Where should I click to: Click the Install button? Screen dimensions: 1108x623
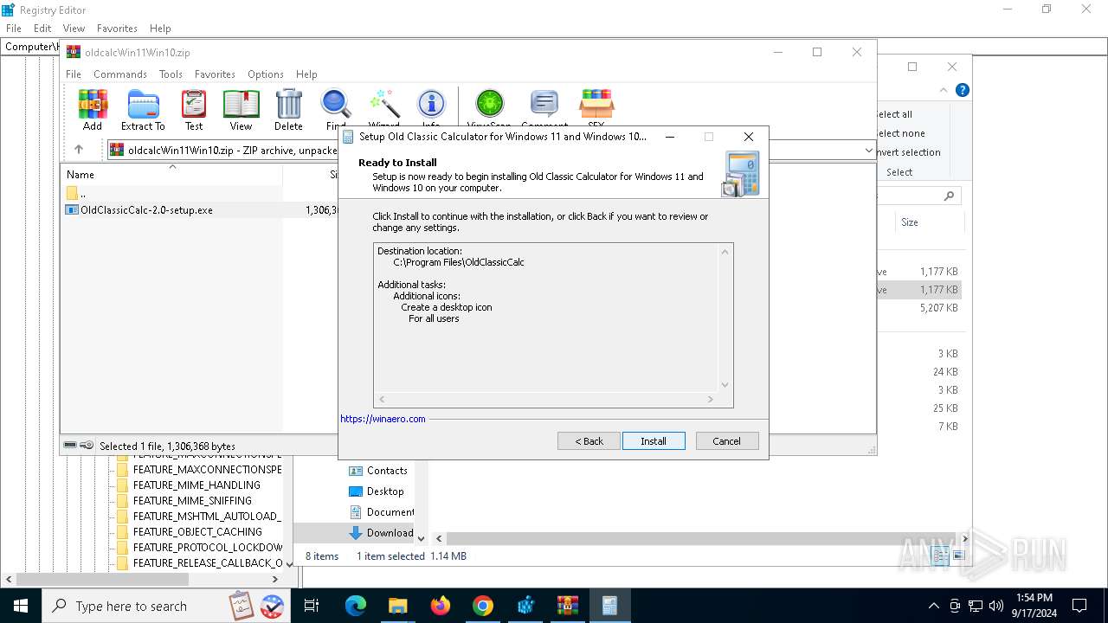click(654, 441)
